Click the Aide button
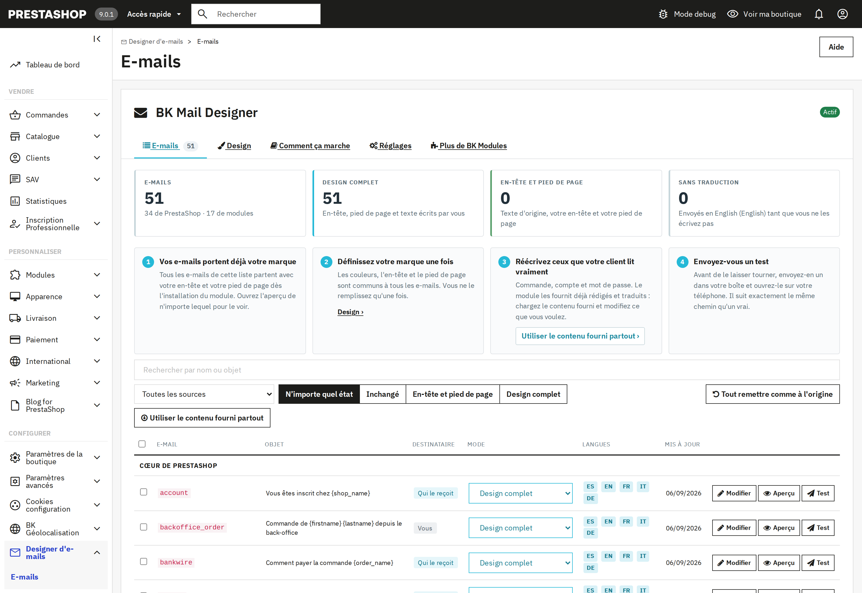Screen dimensions: 862x593 (x=836, y=47)
